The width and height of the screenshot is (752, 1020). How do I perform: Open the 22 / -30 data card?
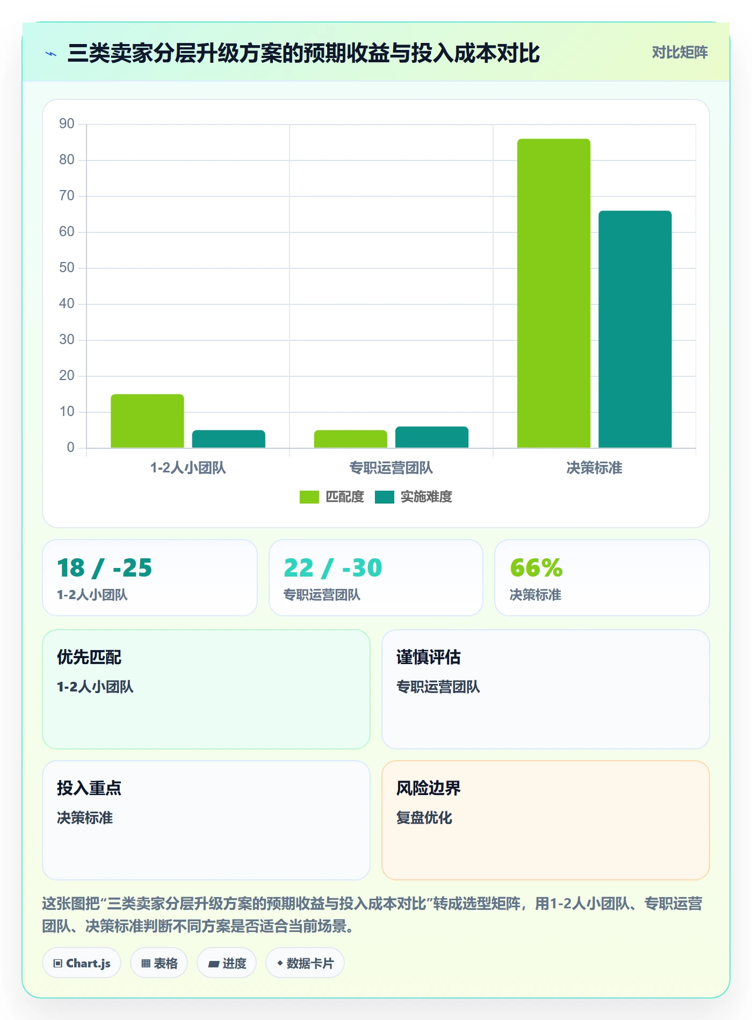tap(376, 578)
